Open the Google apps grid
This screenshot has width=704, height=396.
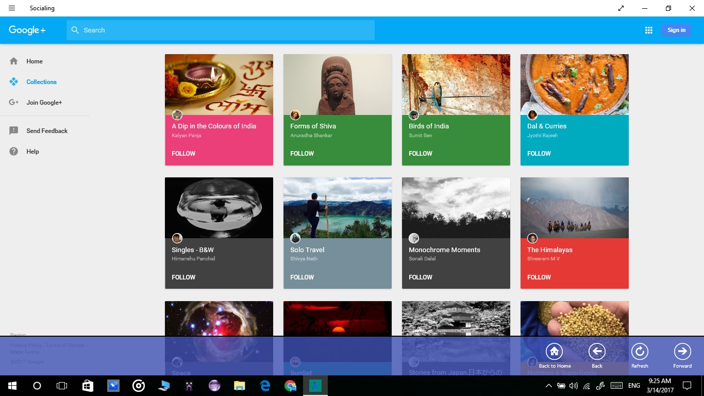(649, 30)
